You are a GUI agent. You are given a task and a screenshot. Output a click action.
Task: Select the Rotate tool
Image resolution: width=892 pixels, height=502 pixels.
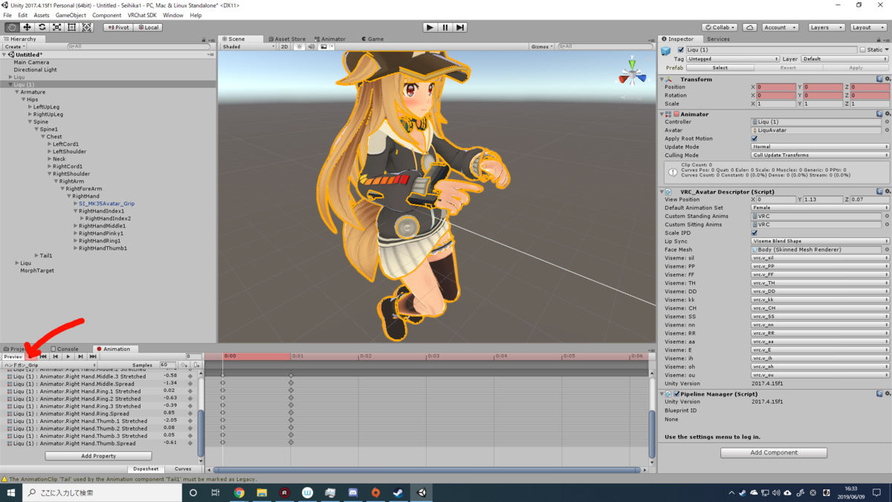[x=42, y=28]
